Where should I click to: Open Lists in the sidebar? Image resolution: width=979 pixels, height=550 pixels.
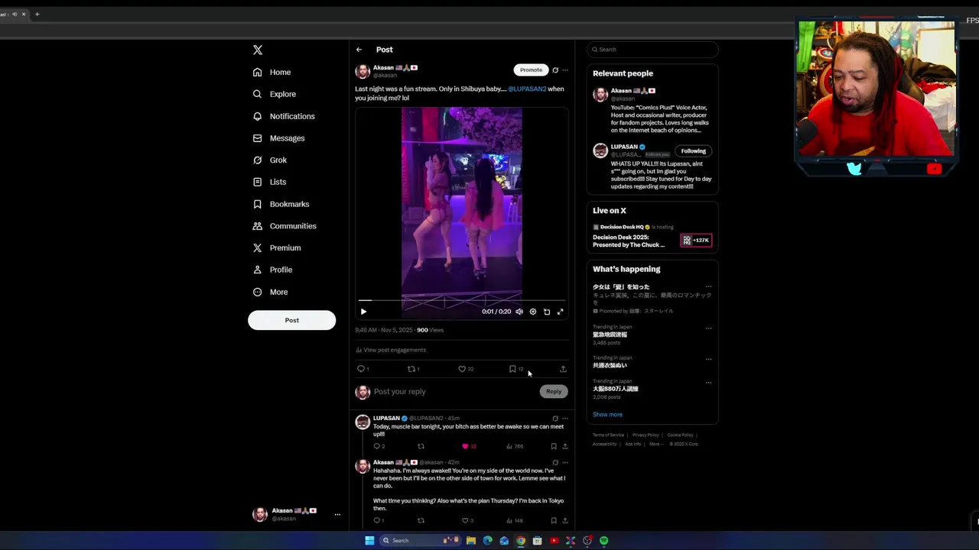(x=269, y=183)
